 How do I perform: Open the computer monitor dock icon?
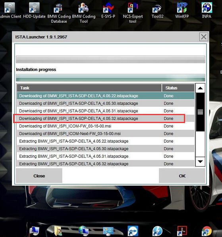pyautogui.click(x=35, y=231)
